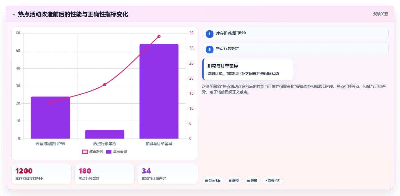Select the 扣减与订单差异 highlighted card

click(x=248, y=69)
